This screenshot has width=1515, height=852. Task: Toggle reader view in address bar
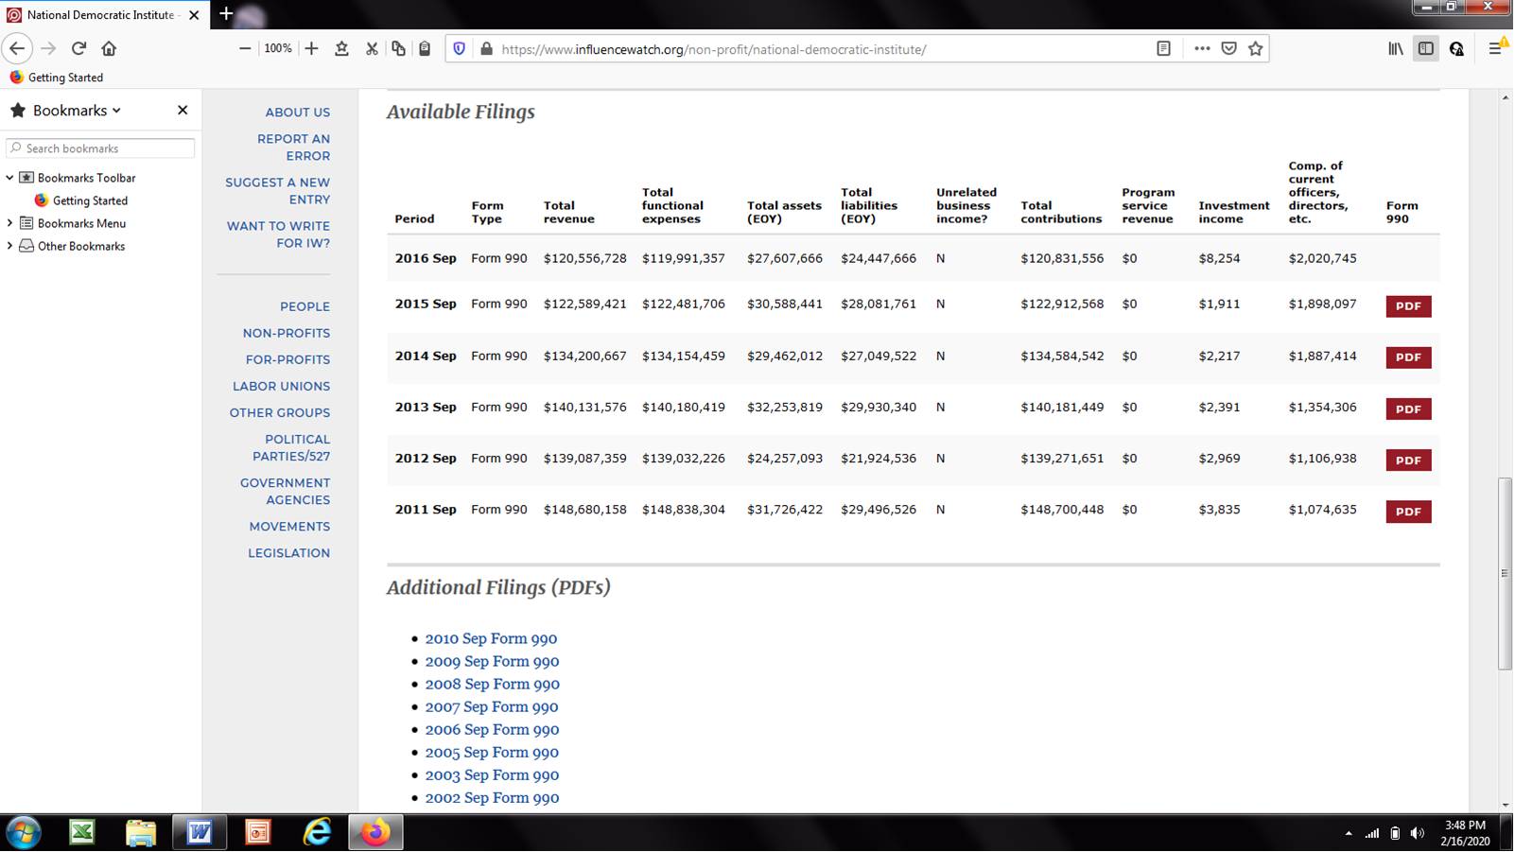click(1163, 48)
